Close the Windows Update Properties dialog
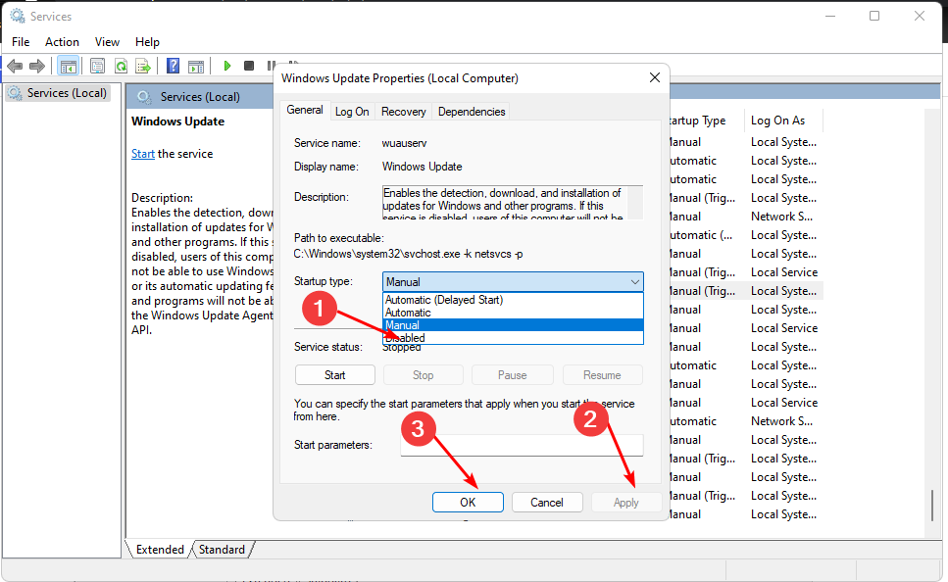 click(x=654, y=77)
